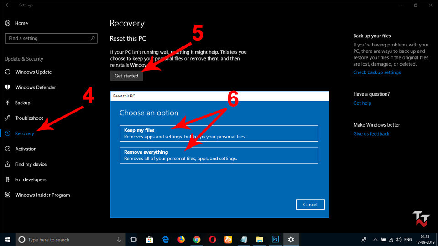Click the Find a setting search box

(51, 38)
